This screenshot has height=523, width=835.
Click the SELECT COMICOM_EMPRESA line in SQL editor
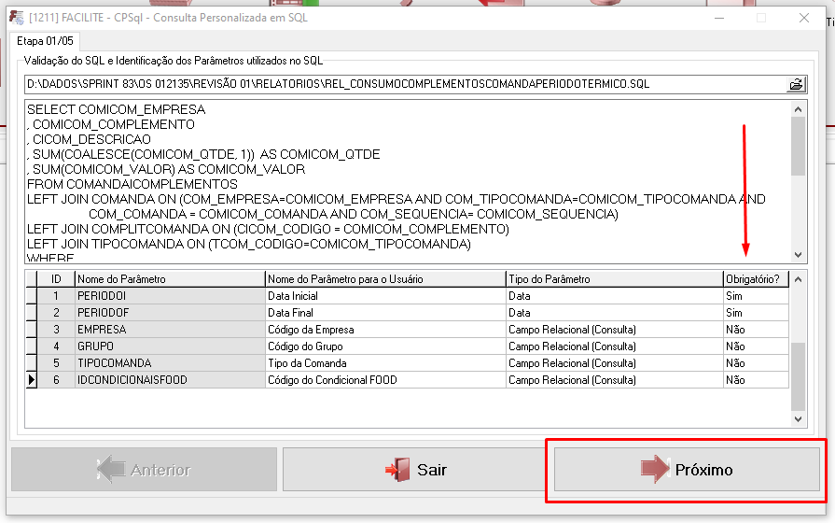click(116, 109)
